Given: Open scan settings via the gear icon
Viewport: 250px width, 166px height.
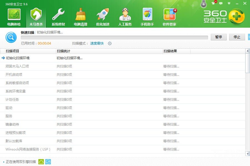Looking at the screenshot, I should (x=110, y=43).
